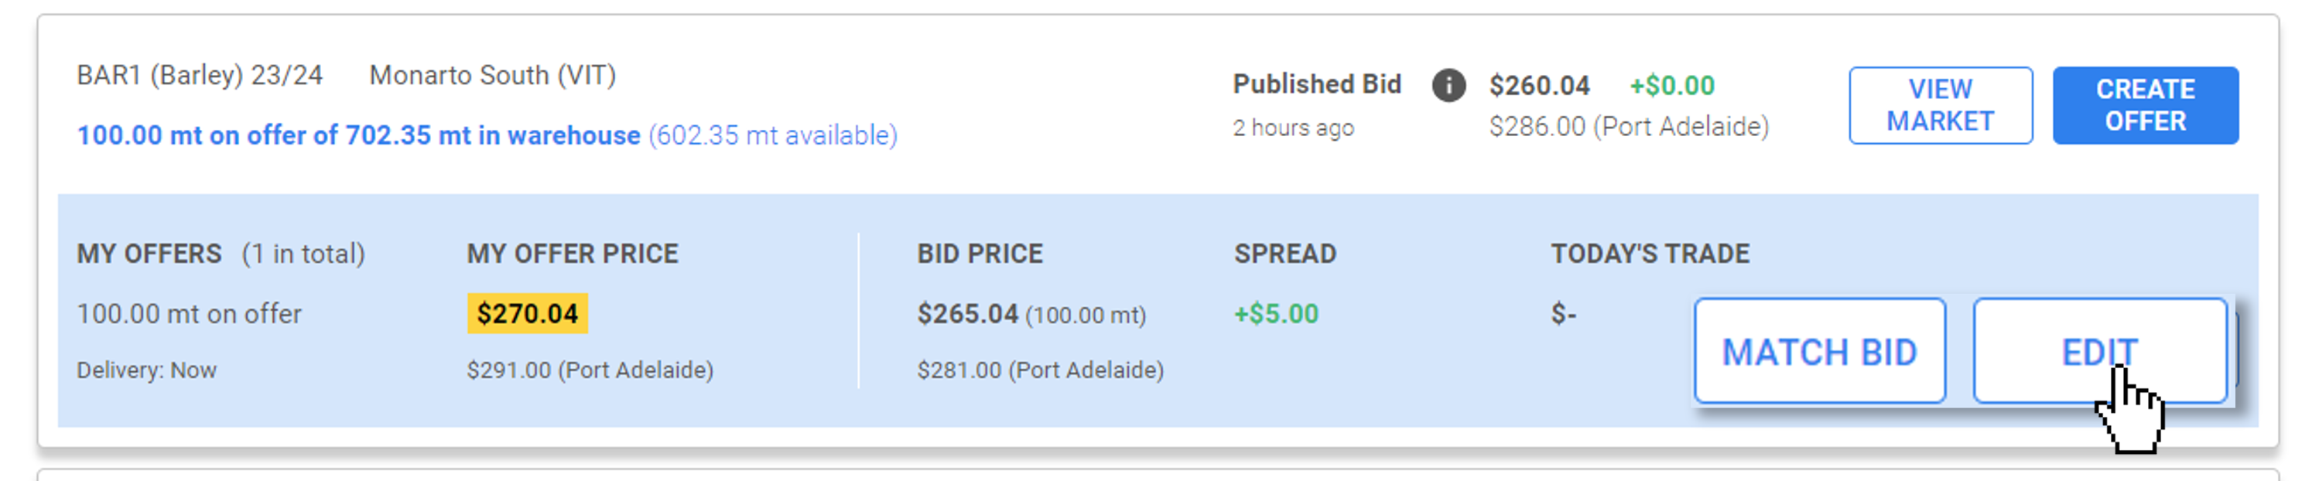Click the Published Bid label

coord(1316,84)
